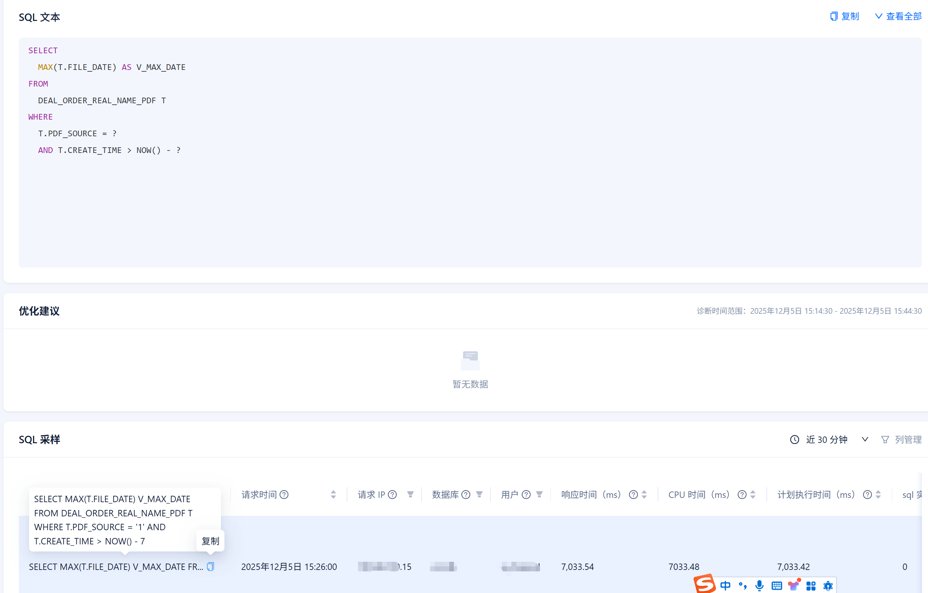Click help icon next to 数据库
This screenshot has height=593, width=928.
466,494
